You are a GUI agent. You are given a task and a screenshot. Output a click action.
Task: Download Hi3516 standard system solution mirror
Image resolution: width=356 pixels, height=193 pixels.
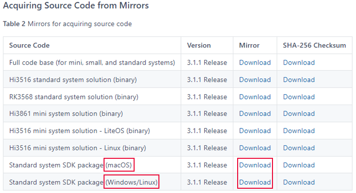(255, 80)
